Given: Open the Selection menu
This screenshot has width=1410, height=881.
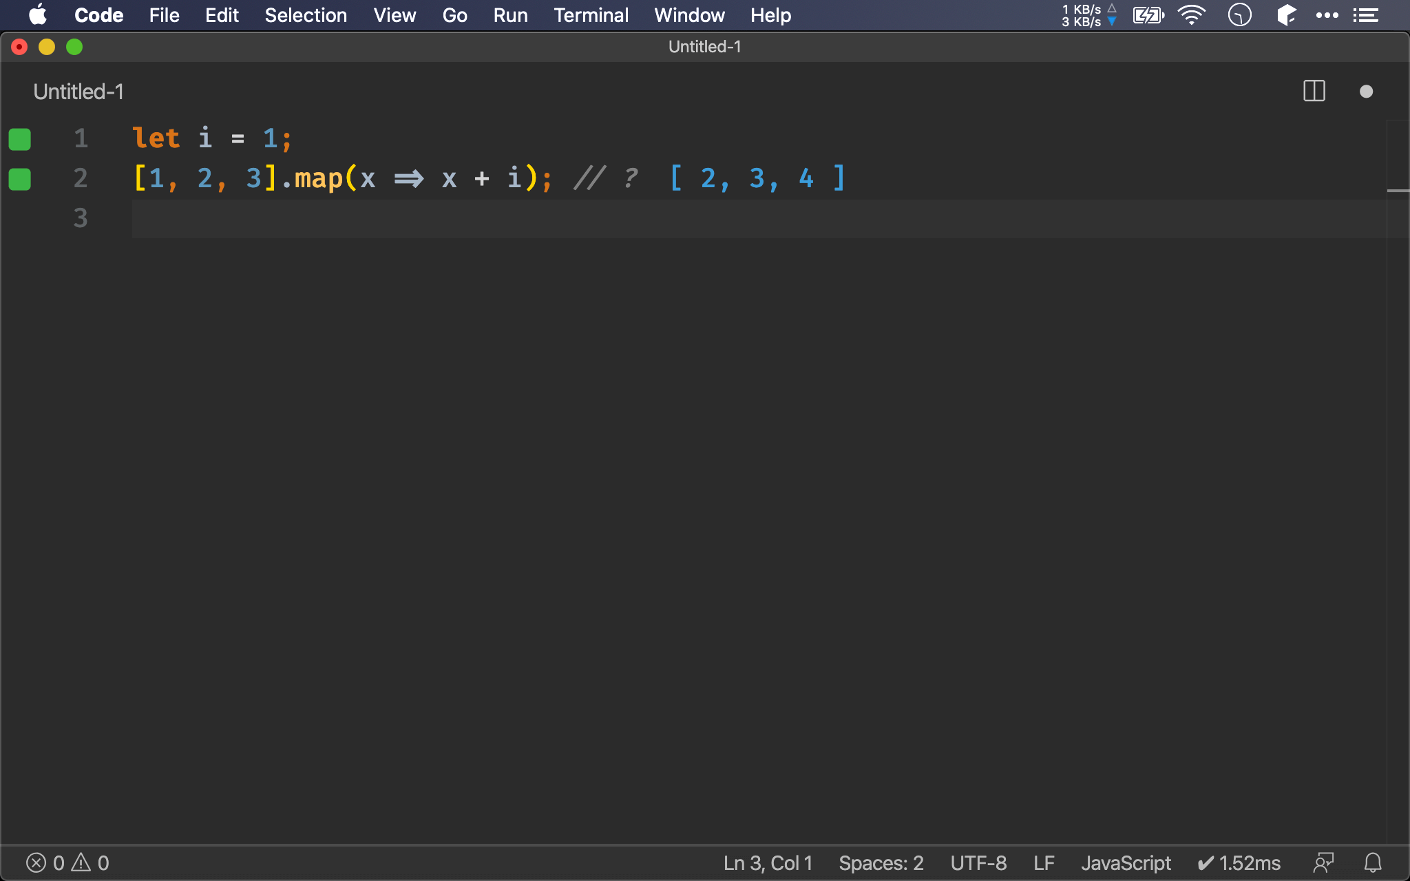Looking at the screenshot, I should pyautogui.click(x=306, y=15).
